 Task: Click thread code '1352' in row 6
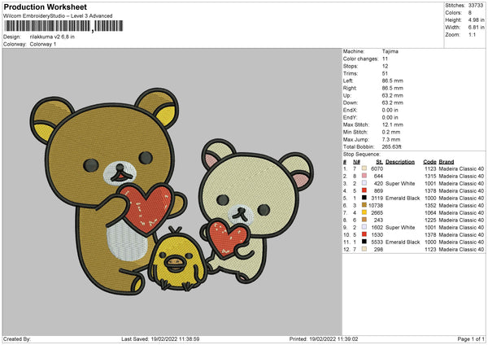(x=430, y=206)
